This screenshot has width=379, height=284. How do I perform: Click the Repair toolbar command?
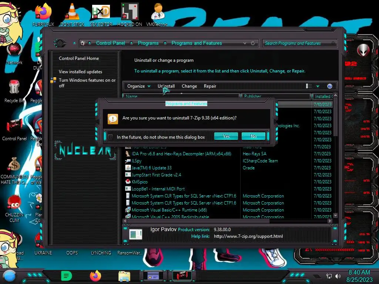coord(210,86)
